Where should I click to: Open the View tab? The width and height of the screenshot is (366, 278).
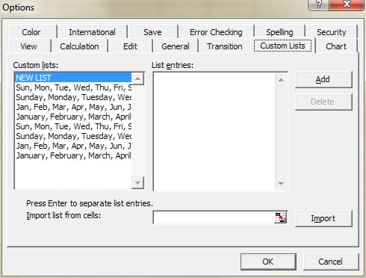28,46
